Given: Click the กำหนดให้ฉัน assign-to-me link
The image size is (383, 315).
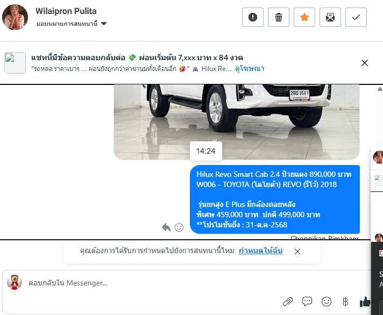Looking at the screenshot, I should (261, 250).
